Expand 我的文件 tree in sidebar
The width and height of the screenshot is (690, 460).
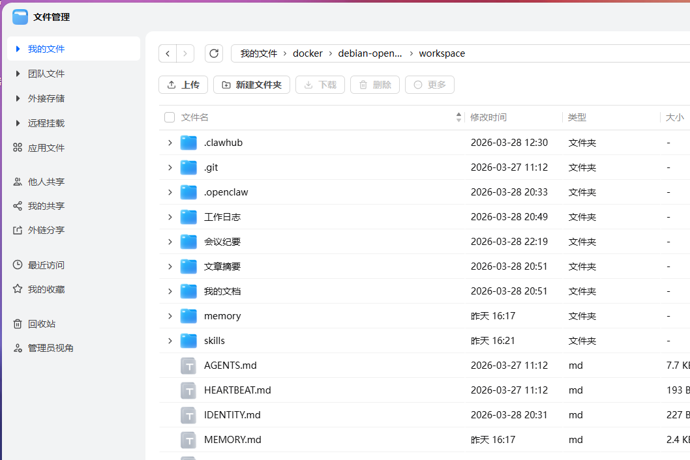point(18,49)
